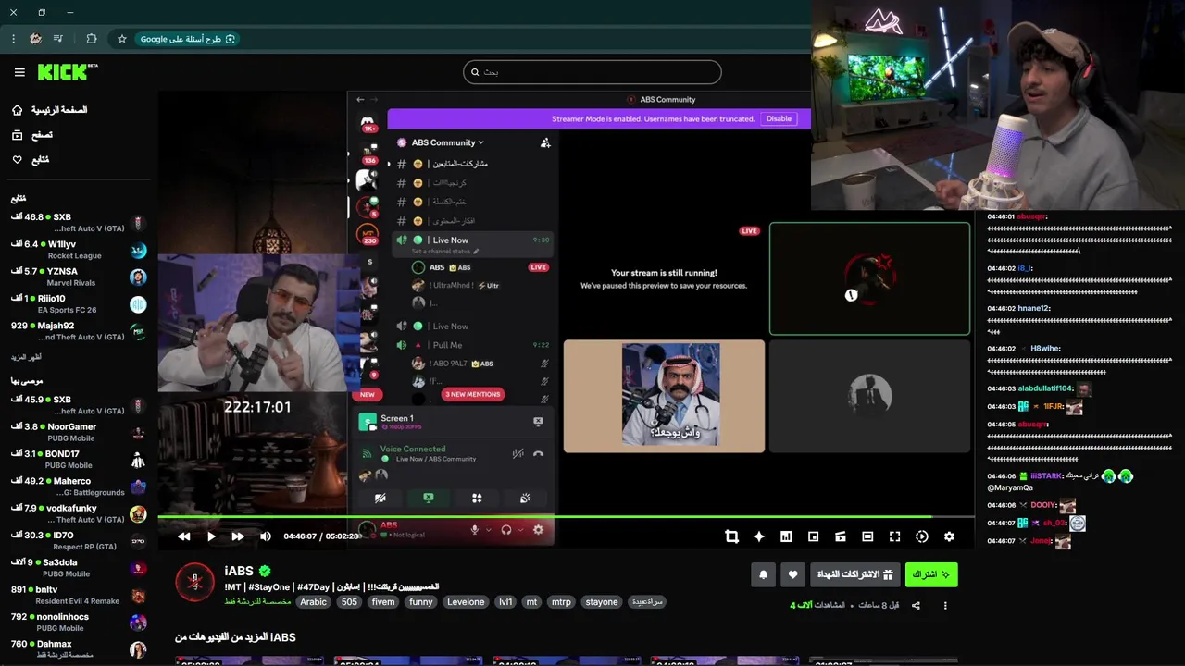Select the stayone tag
This screenshot has height=666, width=1185.
tap(602, 602)
